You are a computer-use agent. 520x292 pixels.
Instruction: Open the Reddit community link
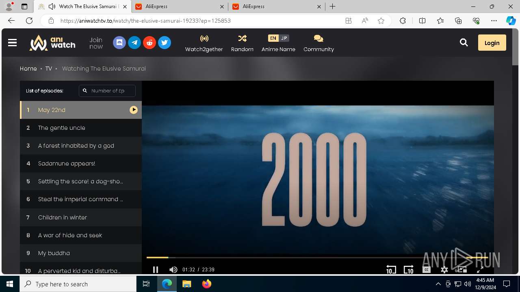click(x=149, y=43)
